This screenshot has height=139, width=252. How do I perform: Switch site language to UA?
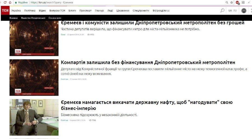[230, 11]
